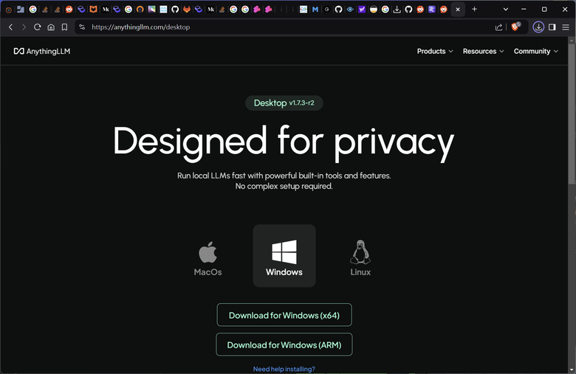Click the browser forward arrow

point(24,27)
